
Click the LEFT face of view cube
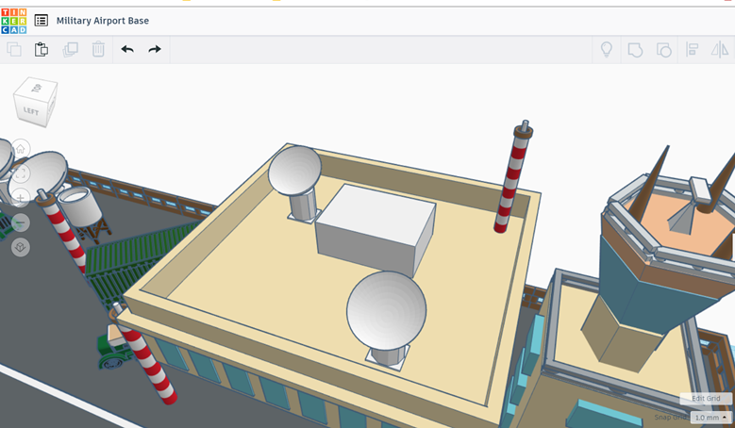[31, 111]
